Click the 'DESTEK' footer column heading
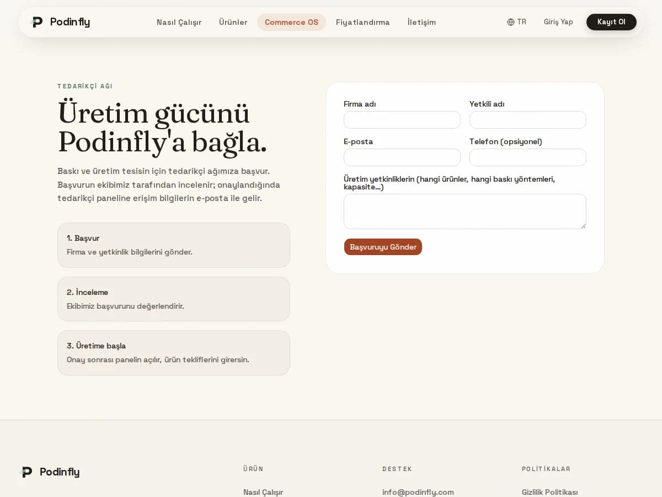 pyautogui.click(x=397, y=469)
